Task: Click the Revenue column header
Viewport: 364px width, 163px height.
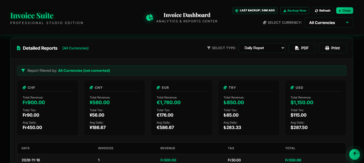Action: click(x=168, y=148)
